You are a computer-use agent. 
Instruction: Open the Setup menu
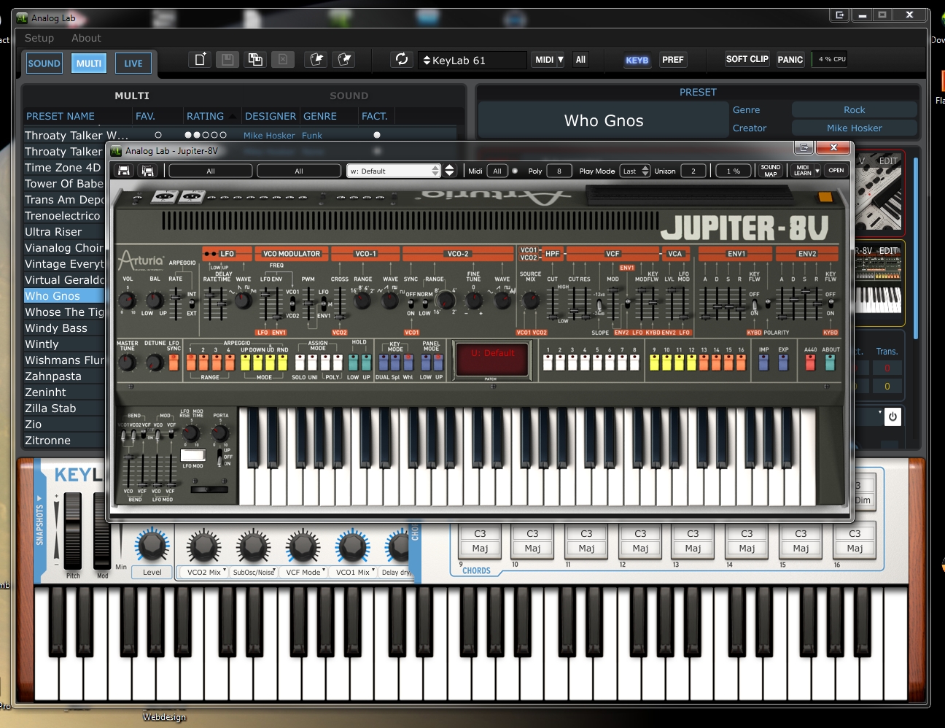coord(39,38)
